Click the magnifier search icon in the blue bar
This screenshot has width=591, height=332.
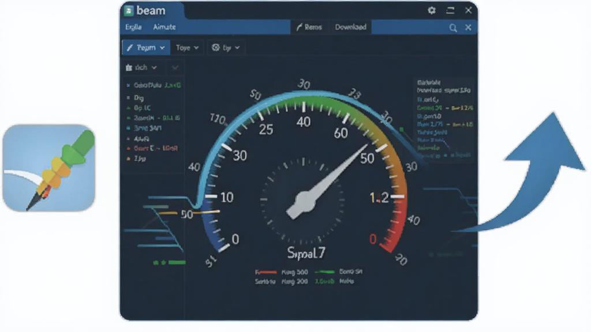point(453,28)
